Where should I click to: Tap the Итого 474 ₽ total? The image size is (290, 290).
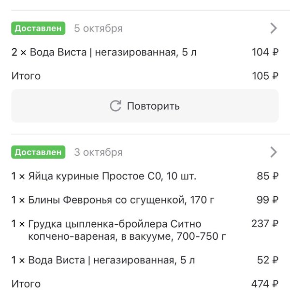[145, 284]
